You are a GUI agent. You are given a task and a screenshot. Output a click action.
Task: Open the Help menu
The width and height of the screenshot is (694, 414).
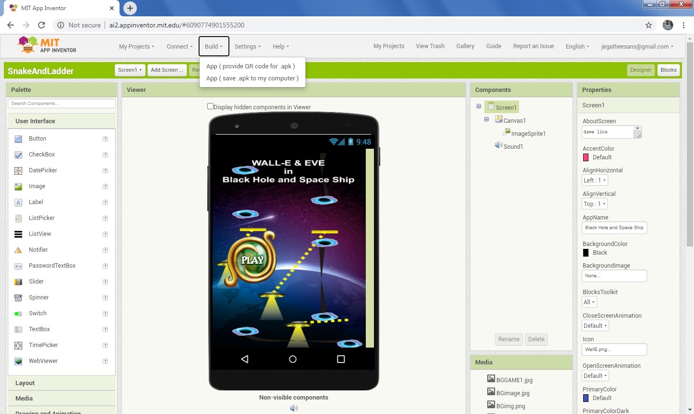[280, 46]
